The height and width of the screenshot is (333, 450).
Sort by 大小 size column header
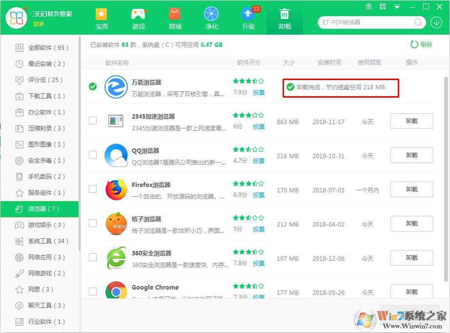click(x=289, y=62)
